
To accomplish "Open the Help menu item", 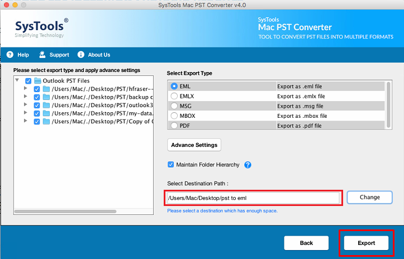I will click(x=23, y=55).
